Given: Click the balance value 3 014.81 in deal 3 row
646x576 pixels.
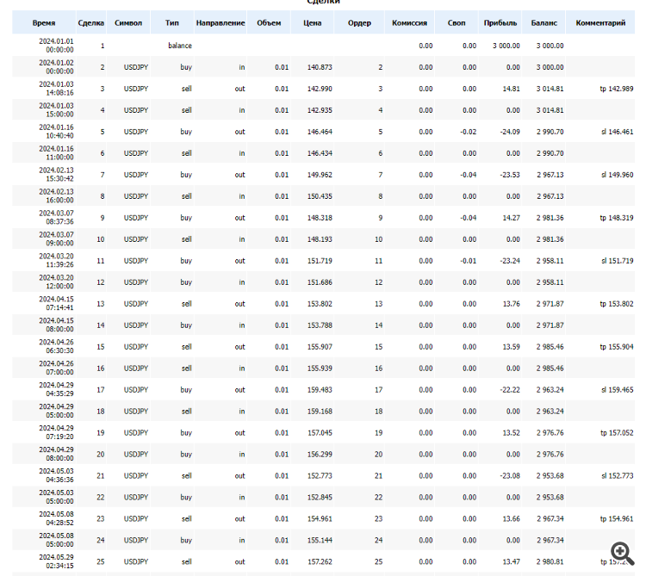Looking at the screenshot, I should [x=550, y=89].
